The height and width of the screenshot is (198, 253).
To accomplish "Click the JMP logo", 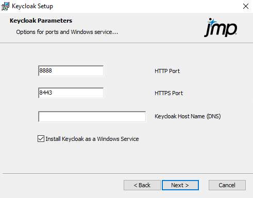I will [x=221, y=28].
